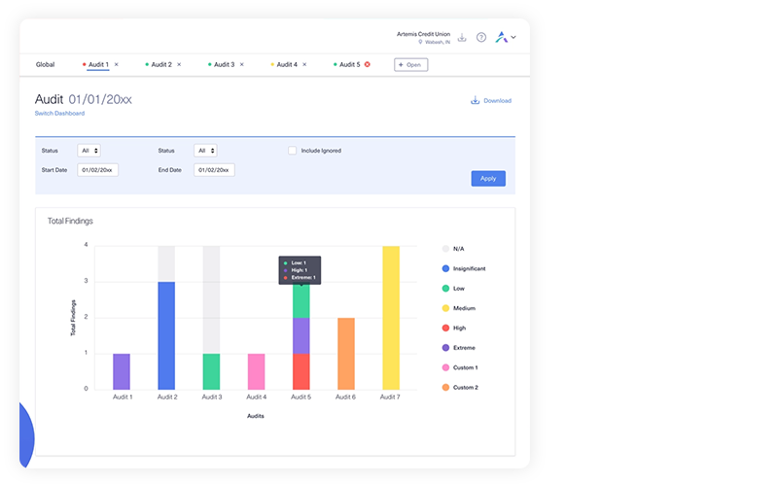This screenshot has height=486, width=778.
Task: Toggle the N/A legend swatch
Action: point(445,249)
